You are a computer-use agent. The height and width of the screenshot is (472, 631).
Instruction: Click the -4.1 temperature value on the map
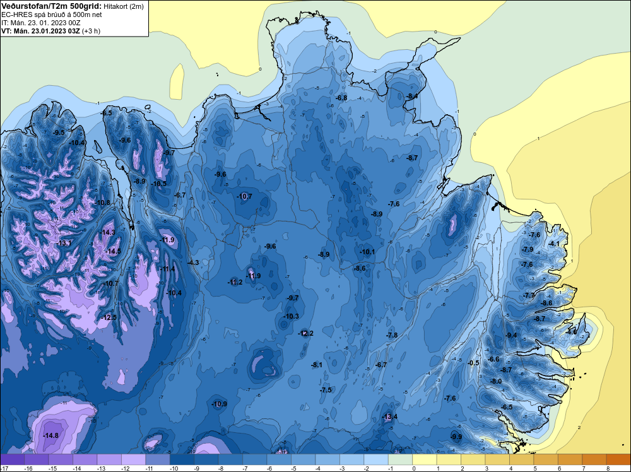pos(554,244)
